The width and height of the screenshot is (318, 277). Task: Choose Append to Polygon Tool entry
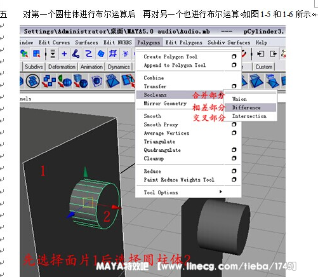[175, 65]
